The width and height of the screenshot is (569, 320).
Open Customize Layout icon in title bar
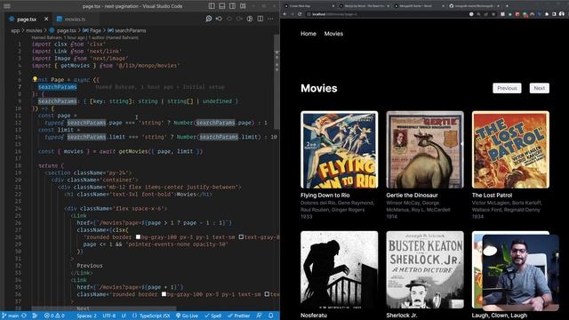[x=243, y=6]
